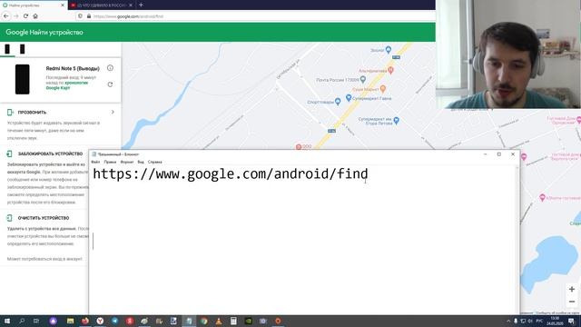Screen dimensions: 581x327
Task: Click the Google Найти устройство header logo
Action: point(44,33)
